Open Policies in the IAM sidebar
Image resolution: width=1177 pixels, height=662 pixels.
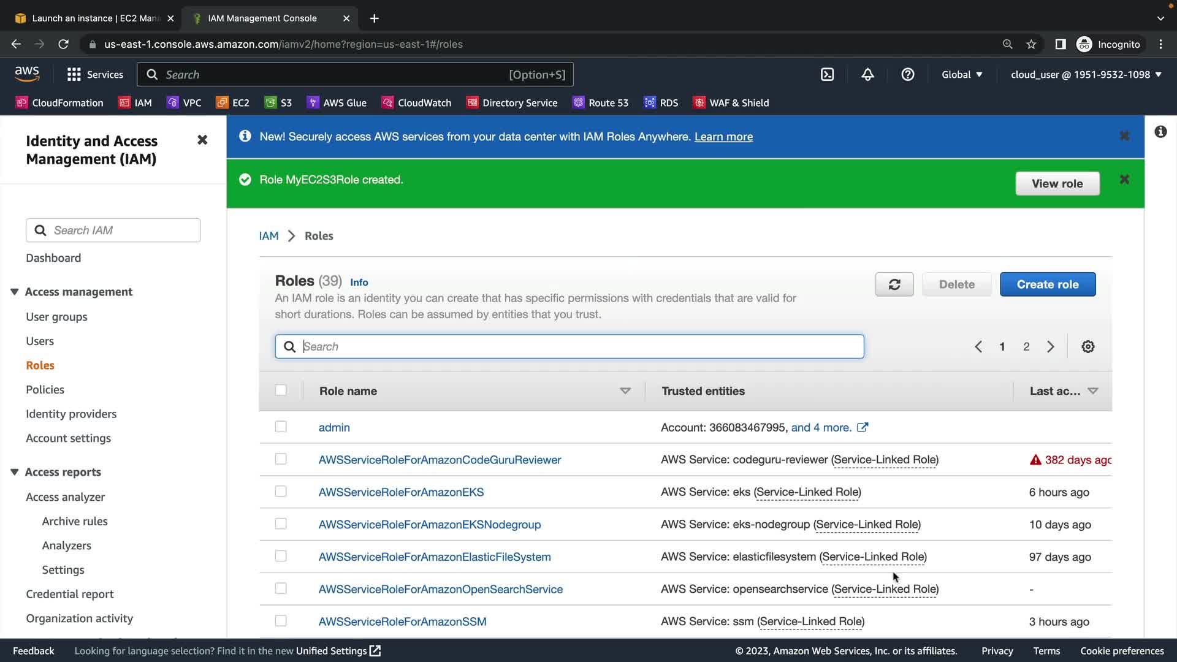point(45,390)
